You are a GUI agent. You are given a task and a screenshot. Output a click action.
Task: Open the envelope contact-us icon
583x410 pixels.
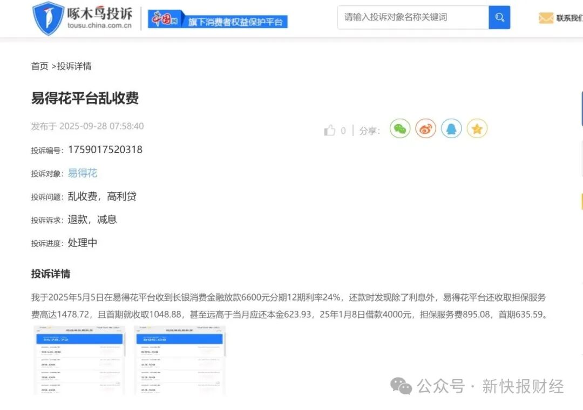(546, 18)
